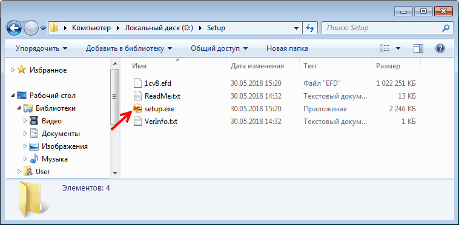Toggle the preview pane button

click(418, 48)
